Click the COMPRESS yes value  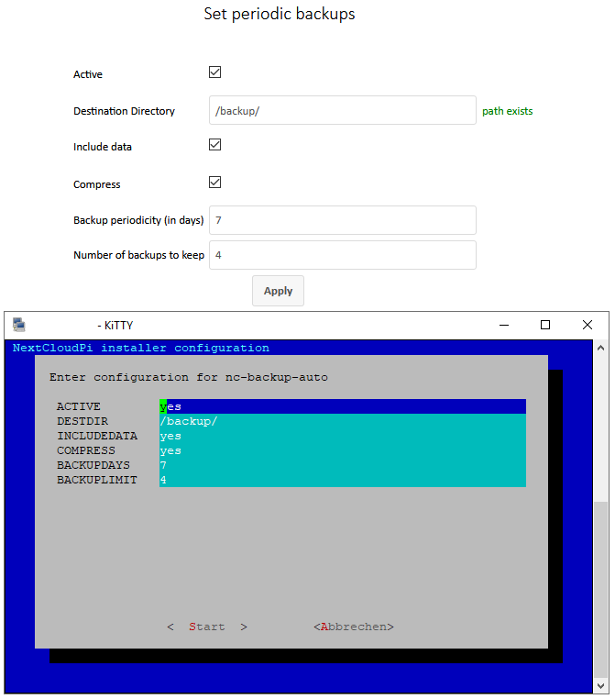pyautogui.click(x=342, y=450)
